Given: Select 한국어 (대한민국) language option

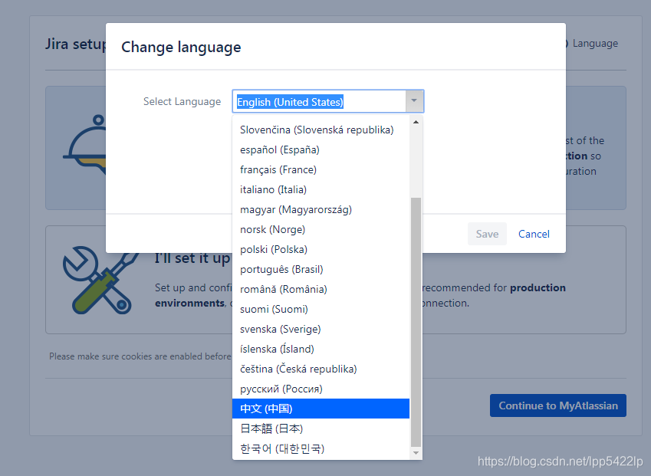Looking at the screenshot, I should [321, 448].
